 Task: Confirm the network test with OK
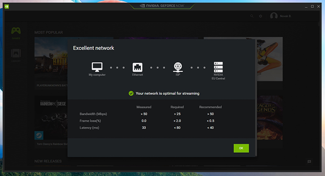pos(241,148)
